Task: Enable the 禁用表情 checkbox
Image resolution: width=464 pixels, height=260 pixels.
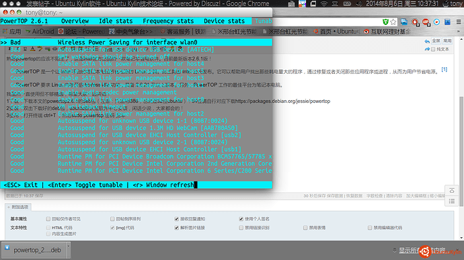Action: pos(305,228)
